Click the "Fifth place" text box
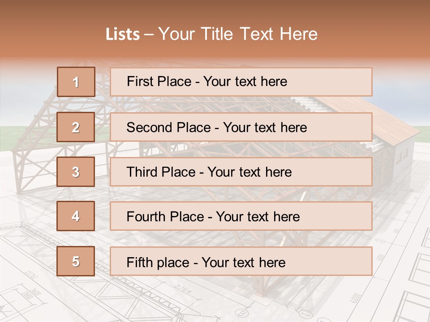This screenshot has height=322, width=430. coord(241,261)
